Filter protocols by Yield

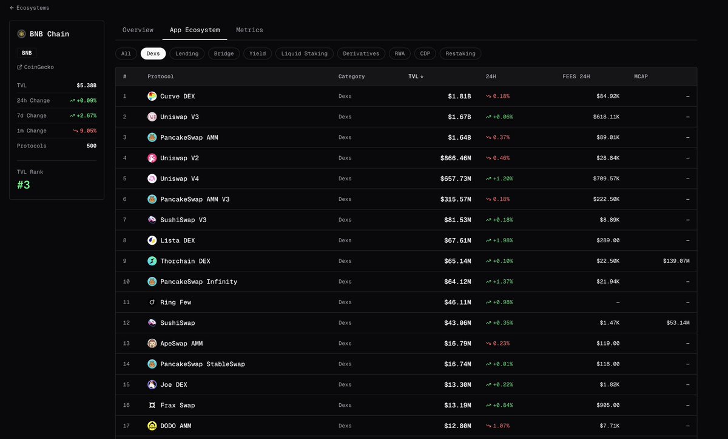tap(257, 53)
